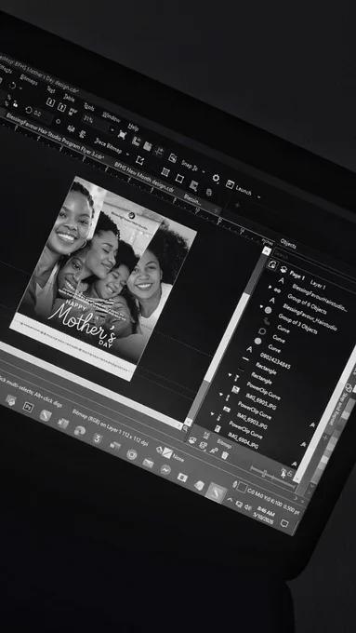Viewport: 356px width, 633px height.
Task: Open the zoom level 31% combo box
Action: [98, 123]
